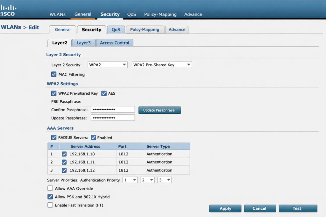Open the Security menu in top navigation
This screenshot has height=217, width=326.
110,14
